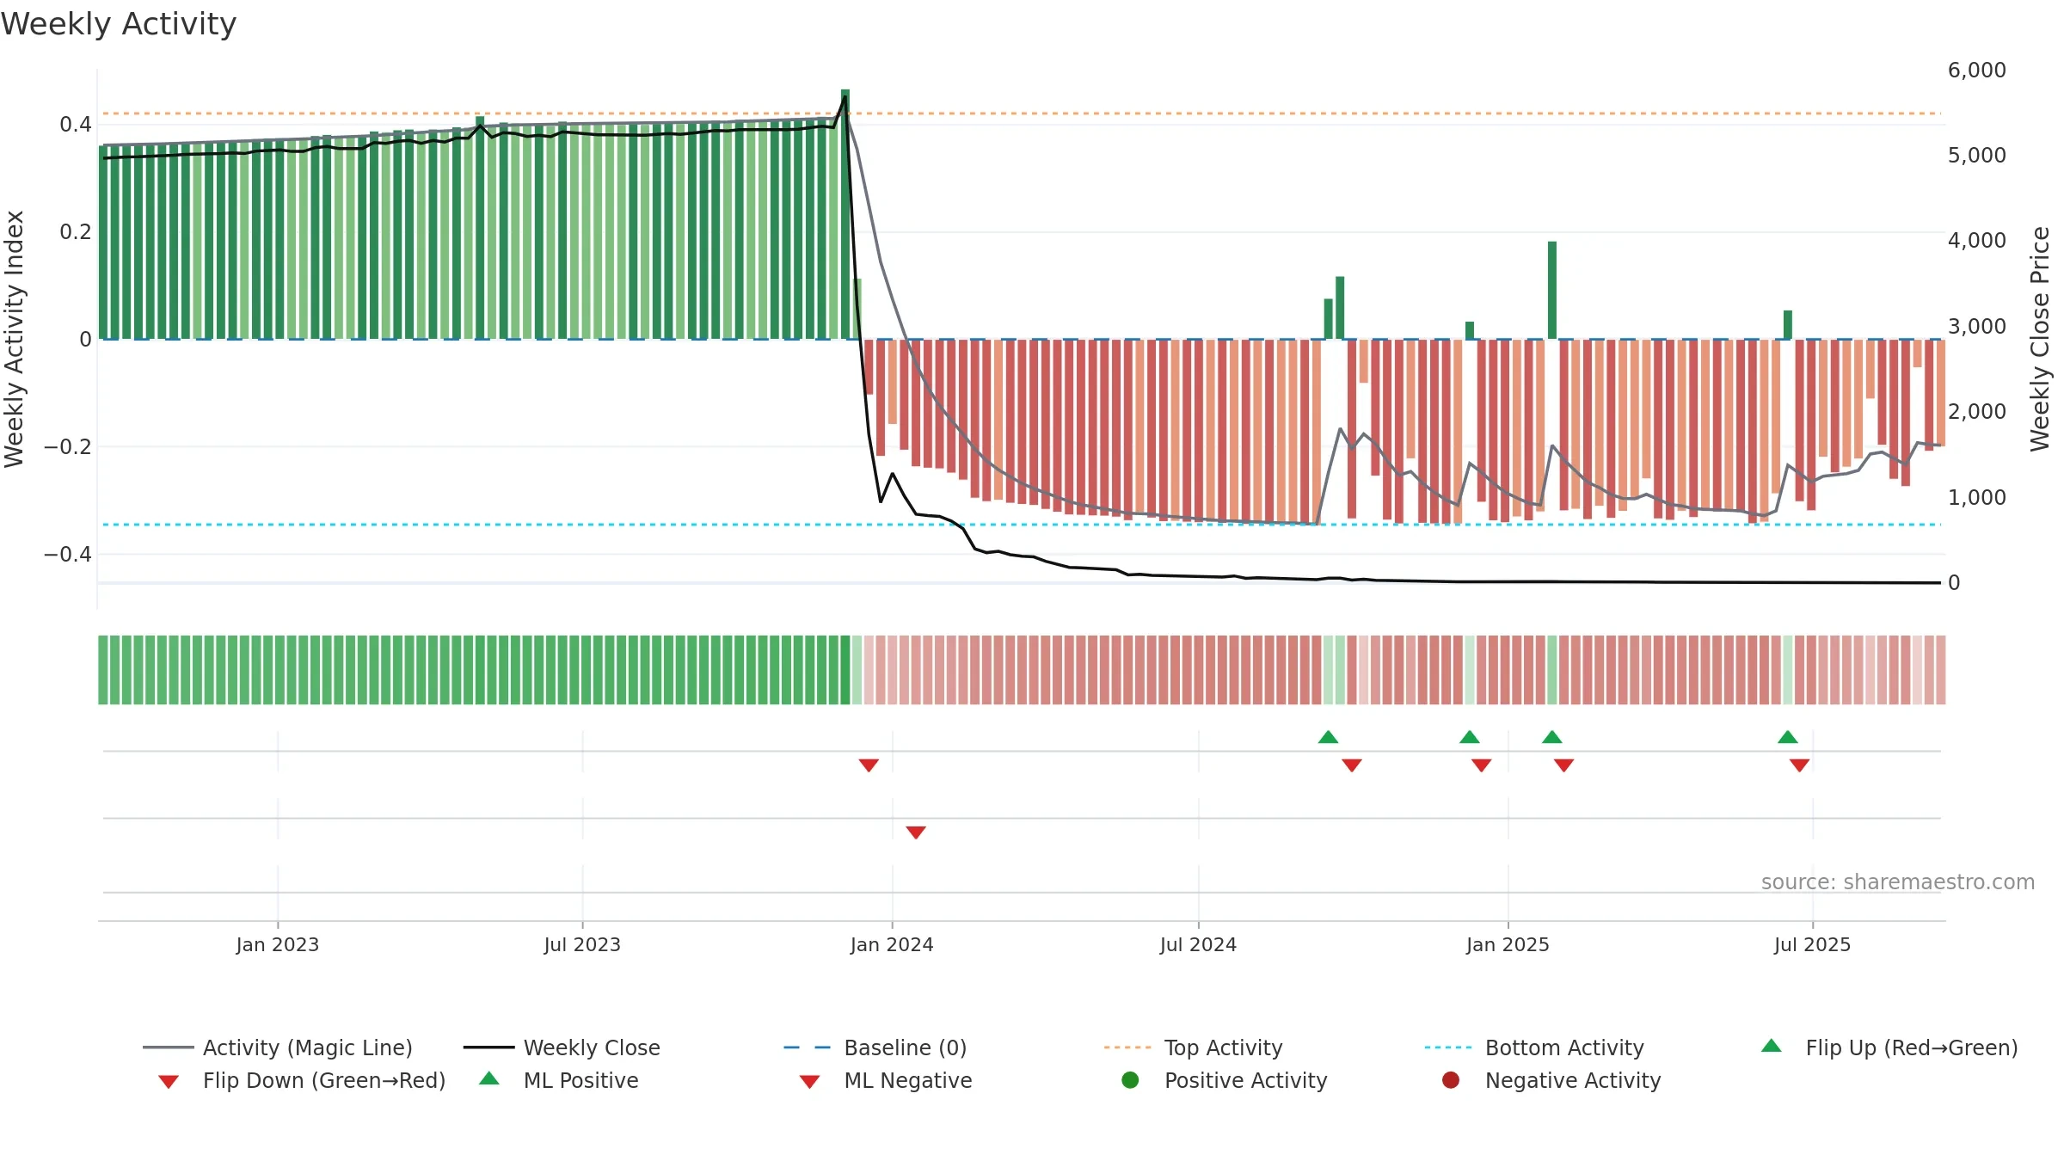Viewport: 2064px width, 1161px height.
Task: Click the tallest green bar peaking above 0.4
Action: (845, 214)
